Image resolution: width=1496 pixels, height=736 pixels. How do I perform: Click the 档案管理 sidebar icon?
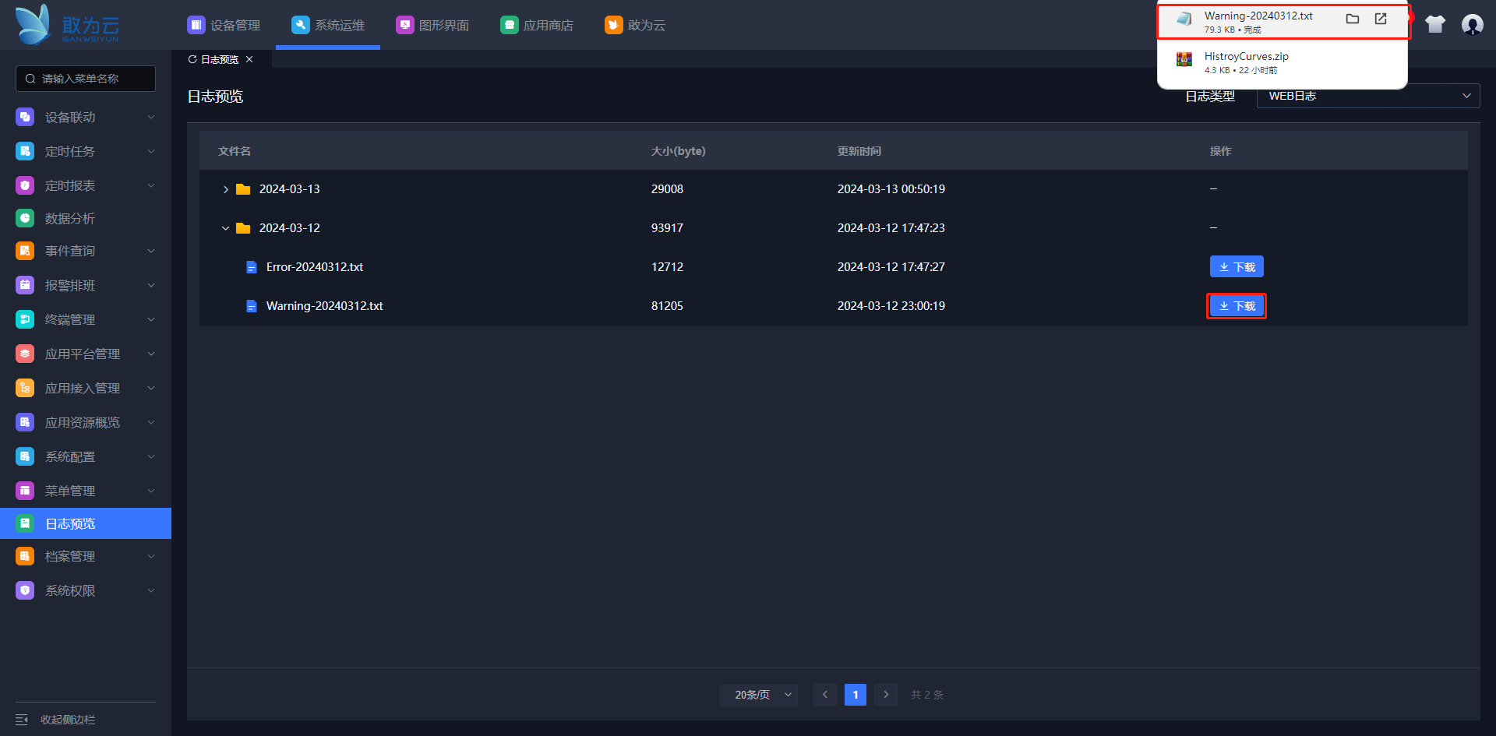(25, 556)
